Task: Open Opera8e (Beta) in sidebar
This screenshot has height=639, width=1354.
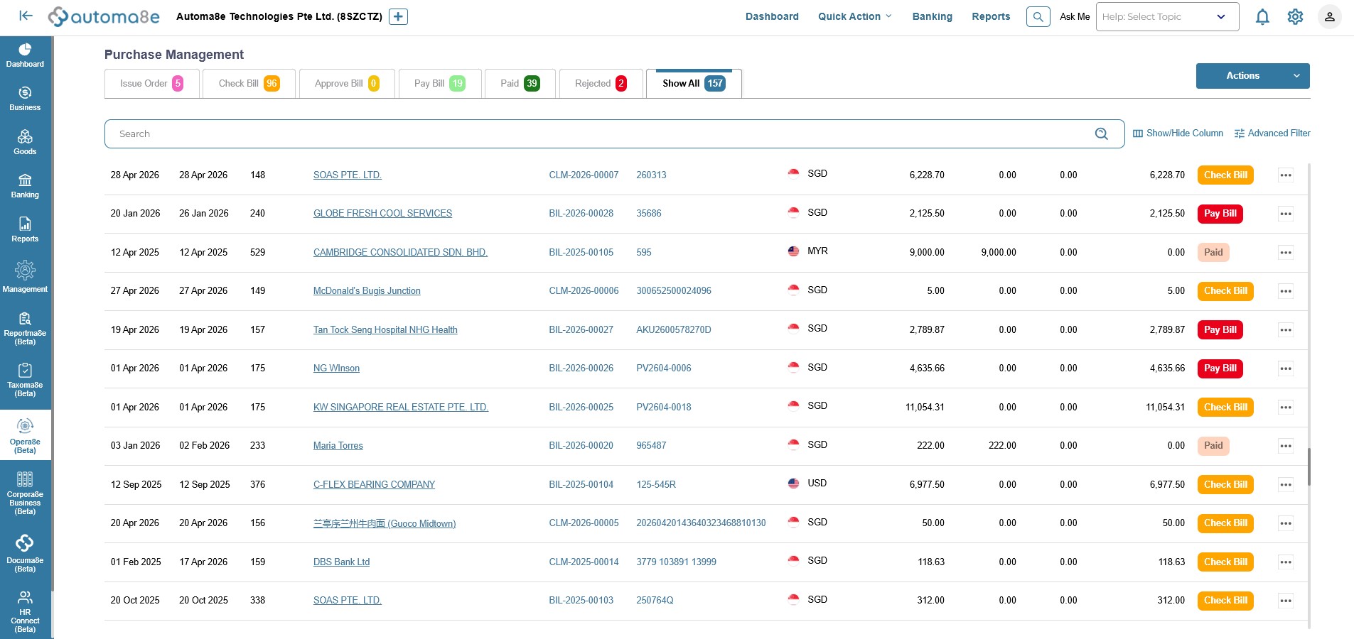Action: [25, 435]
